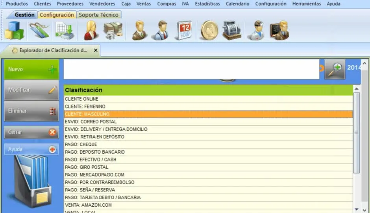Switch to the Soporte Técnico ribbon tab
This screenshot has width=370, height=213.
point(99,15)
